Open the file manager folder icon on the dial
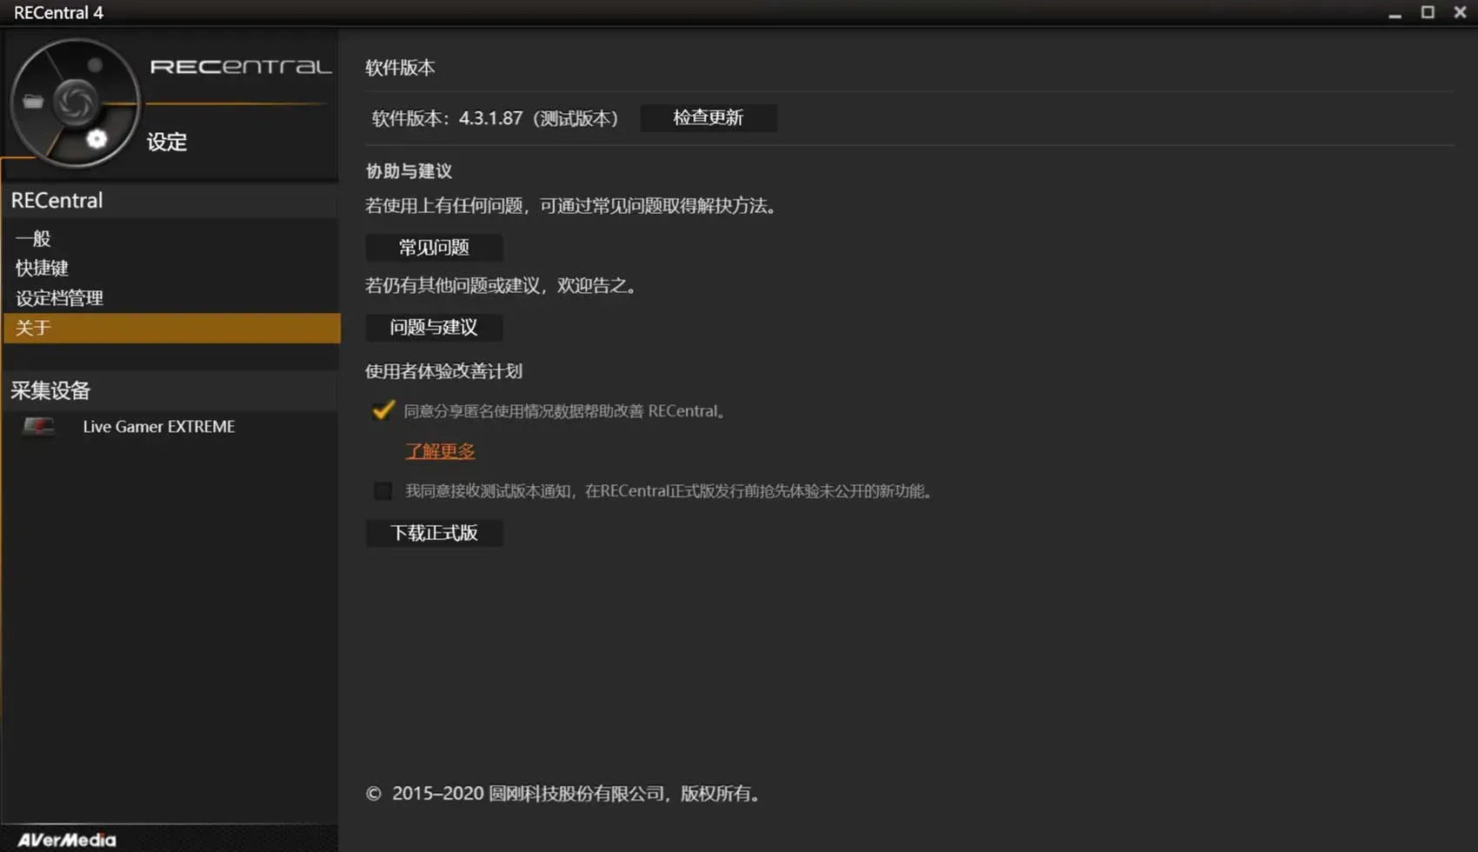 (33, 102)
